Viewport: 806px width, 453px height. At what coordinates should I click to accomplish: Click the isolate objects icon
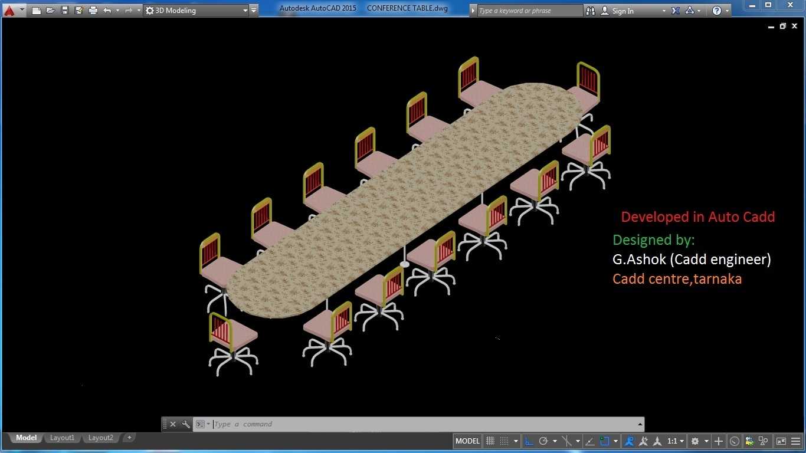click(764, 441)
